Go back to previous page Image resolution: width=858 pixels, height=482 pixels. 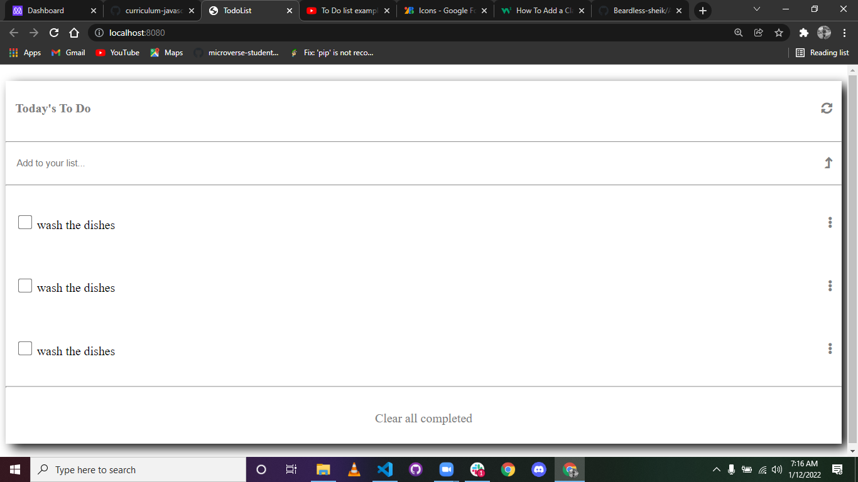[14, 33]
